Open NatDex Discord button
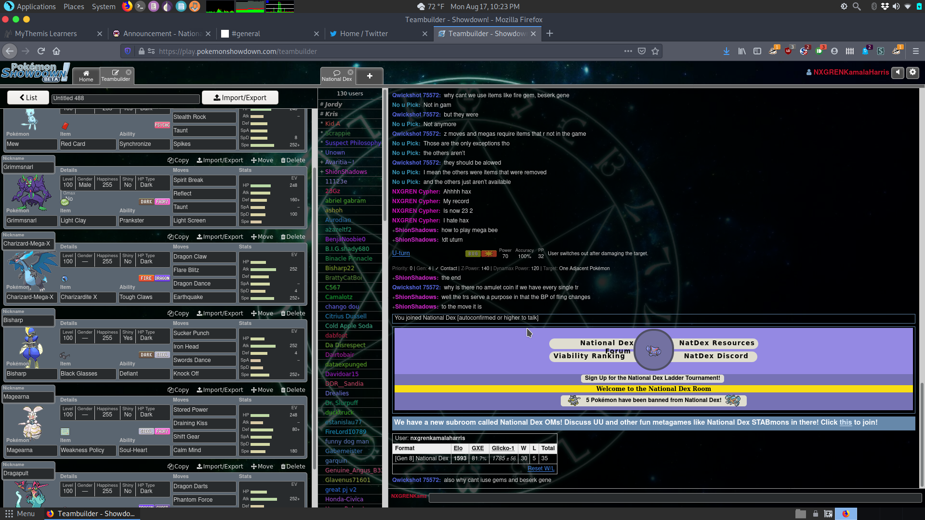Screen dimensions: 925x520 click(x=716, y=356)
